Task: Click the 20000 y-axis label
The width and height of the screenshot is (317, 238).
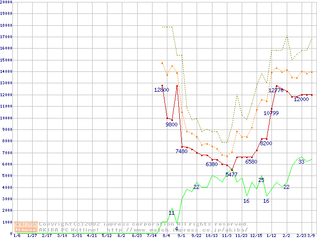Action: click(x=6, y=2)
